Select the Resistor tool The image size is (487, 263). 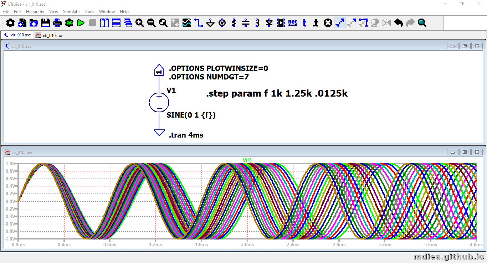(x=234, y=23)
